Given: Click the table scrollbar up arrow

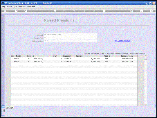Looking at the screenshot, I should (x=146, y=56).
